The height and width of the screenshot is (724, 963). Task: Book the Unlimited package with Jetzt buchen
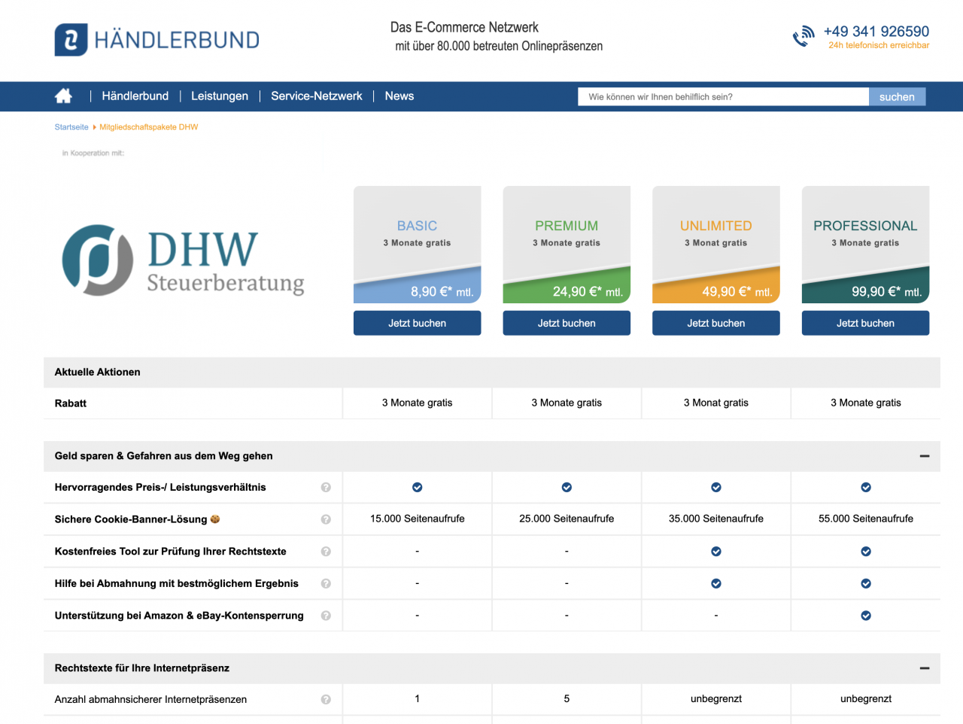tap(716, 323)
